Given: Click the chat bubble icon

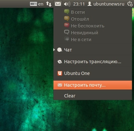Looking at the screenshot, I should tap(60, 50).
